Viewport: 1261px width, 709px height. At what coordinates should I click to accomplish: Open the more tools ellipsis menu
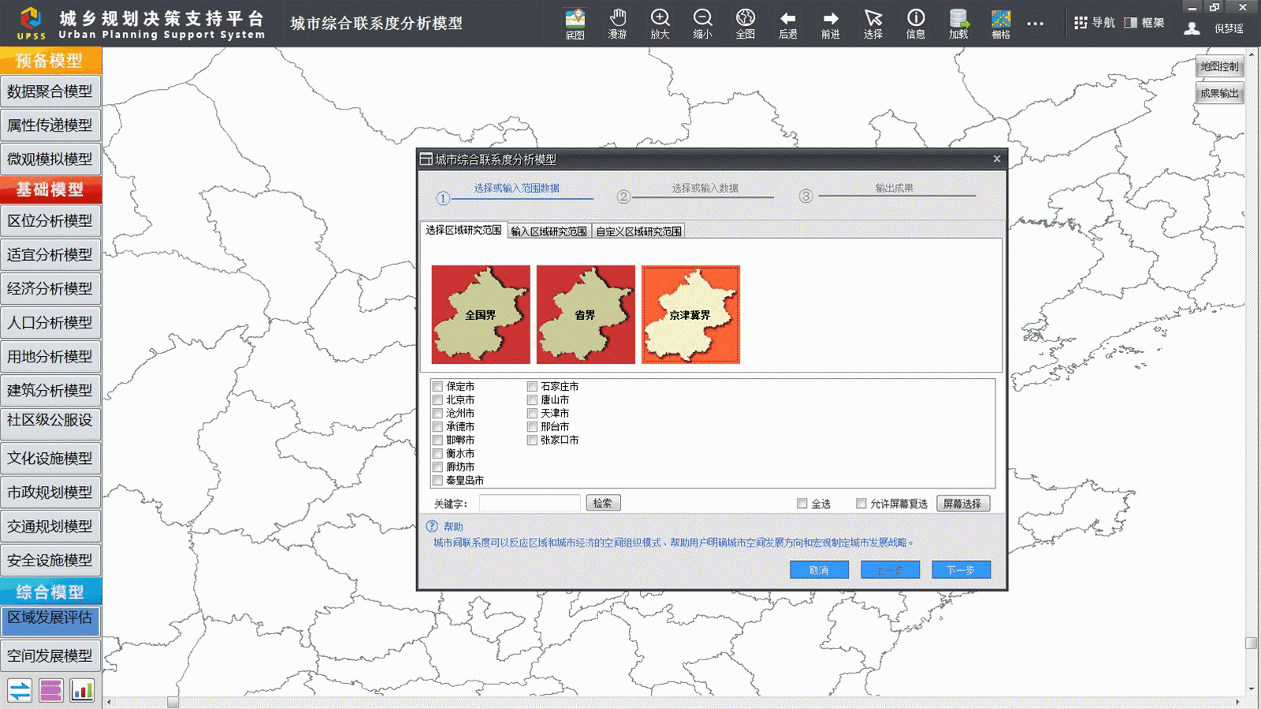pos(1036,24)
